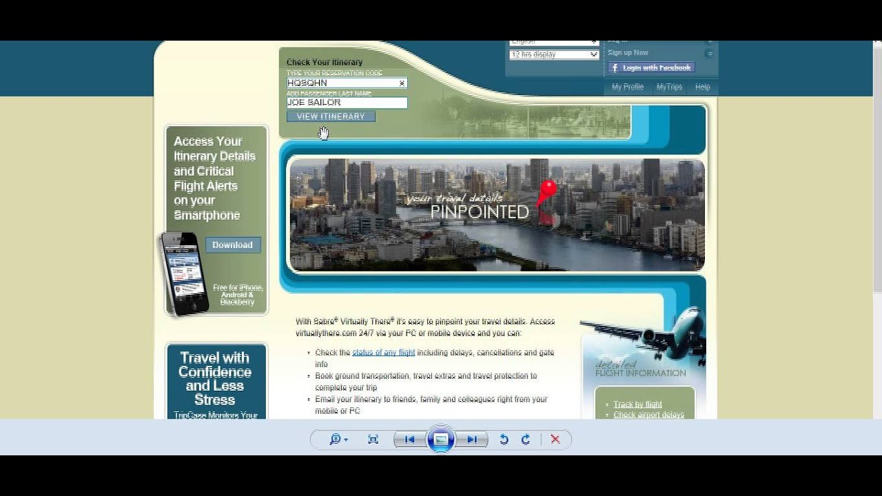Viewport: 882px width, 496px height.
Task: Click 'Free for iPhone, Android & Blackberry' text
Action: [238, 295]
